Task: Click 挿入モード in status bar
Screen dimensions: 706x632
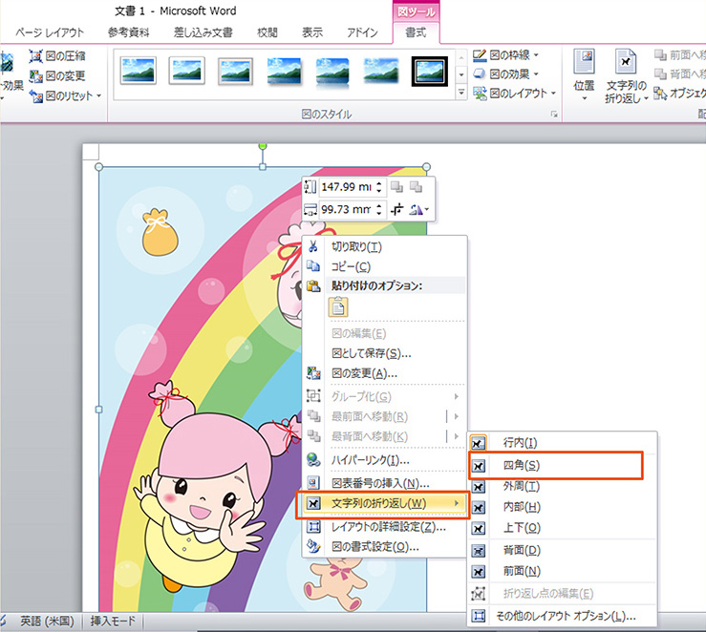Action: [113, 621]
